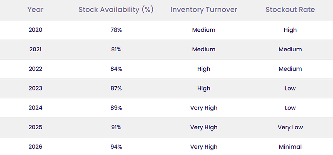Select the 89% availability value

point(116,108)
